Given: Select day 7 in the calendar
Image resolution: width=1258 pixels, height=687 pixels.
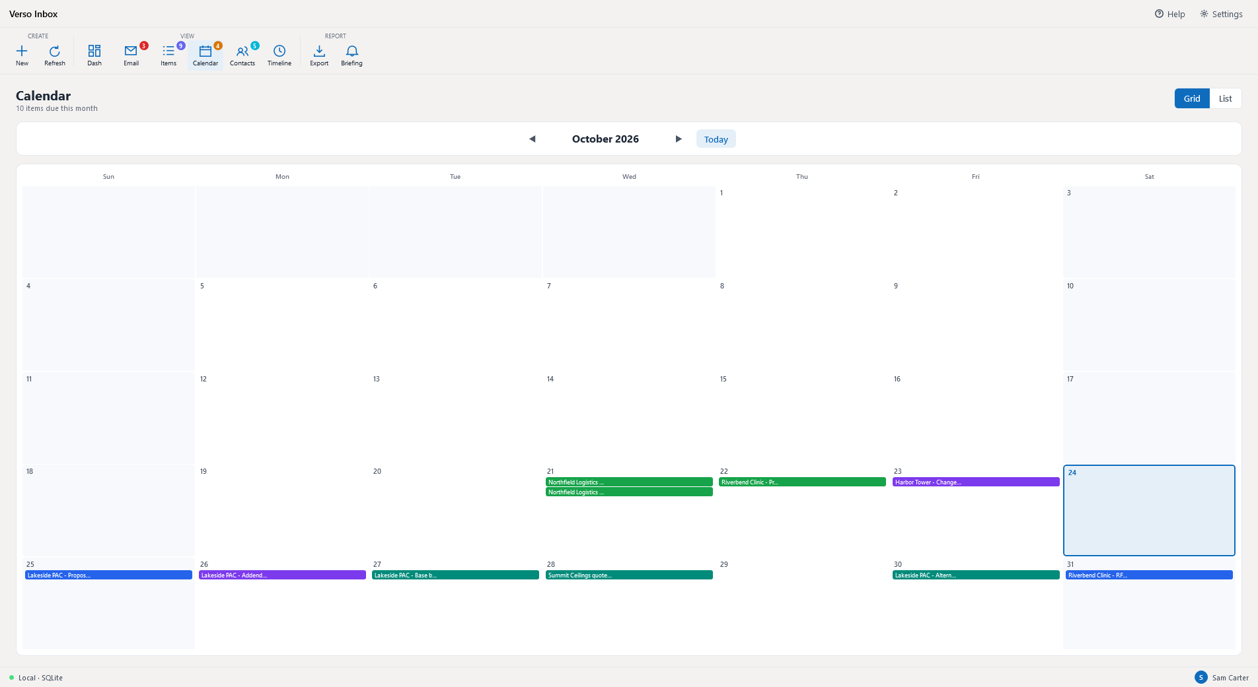Looking at the screenshot, I should coord(629,325).
